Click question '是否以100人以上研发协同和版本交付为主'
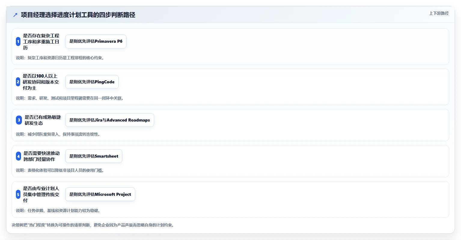Screen dimensions: 461x240 coord(41,82)
